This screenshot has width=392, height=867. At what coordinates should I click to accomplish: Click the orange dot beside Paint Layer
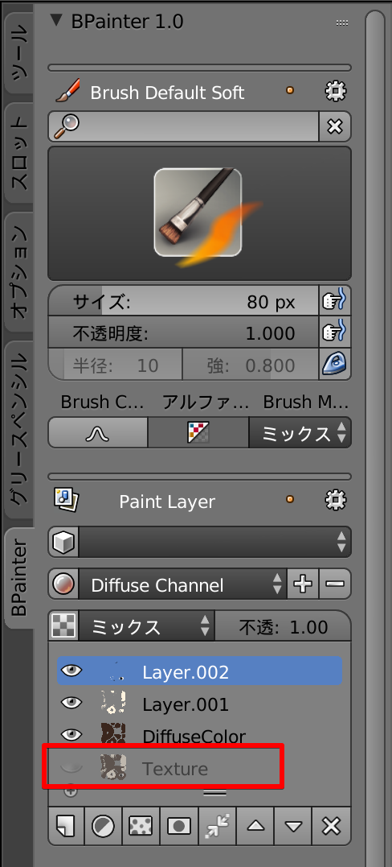tap(289, 499)
